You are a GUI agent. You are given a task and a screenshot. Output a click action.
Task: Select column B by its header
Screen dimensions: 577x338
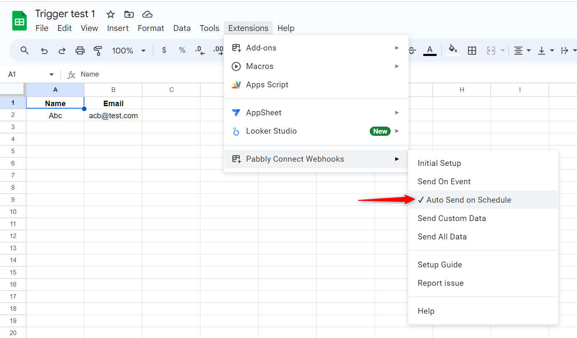[x=113, y=90]
